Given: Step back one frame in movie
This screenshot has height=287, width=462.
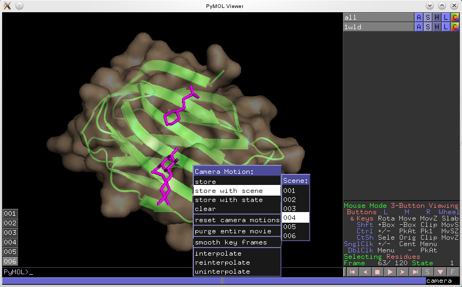Looking at the screenshot, I should click(x=365, y=272).
